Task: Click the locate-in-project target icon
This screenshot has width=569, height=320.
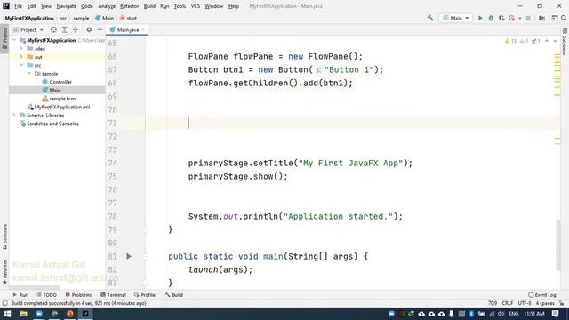Action: [53, 29]
